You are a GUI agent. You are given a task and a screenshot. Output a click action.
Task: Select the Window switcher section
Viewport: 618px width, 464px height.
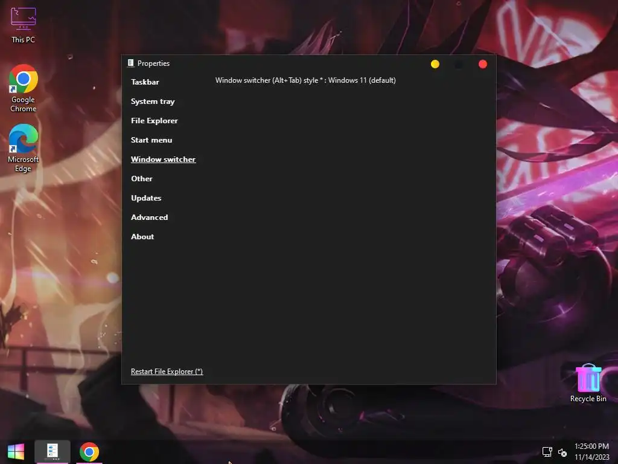[x=163, y=159]
